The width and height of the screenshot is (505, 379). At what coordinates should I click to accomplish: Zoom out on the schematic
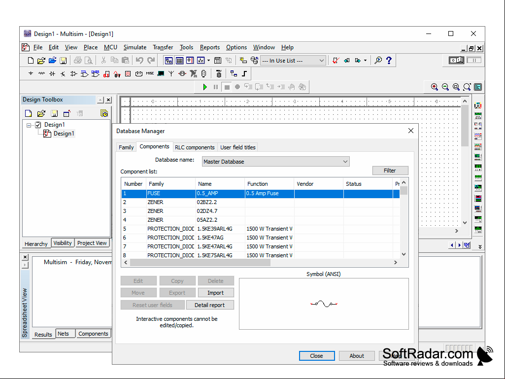pos(445,87)
